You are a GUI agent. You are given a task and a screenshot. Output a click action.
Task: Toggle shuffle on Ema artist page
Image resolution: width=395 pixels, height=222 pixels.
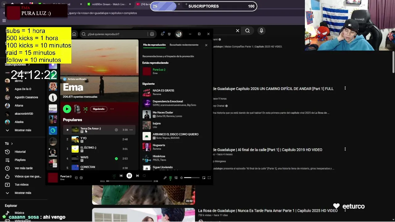click(x=85, y=109)
